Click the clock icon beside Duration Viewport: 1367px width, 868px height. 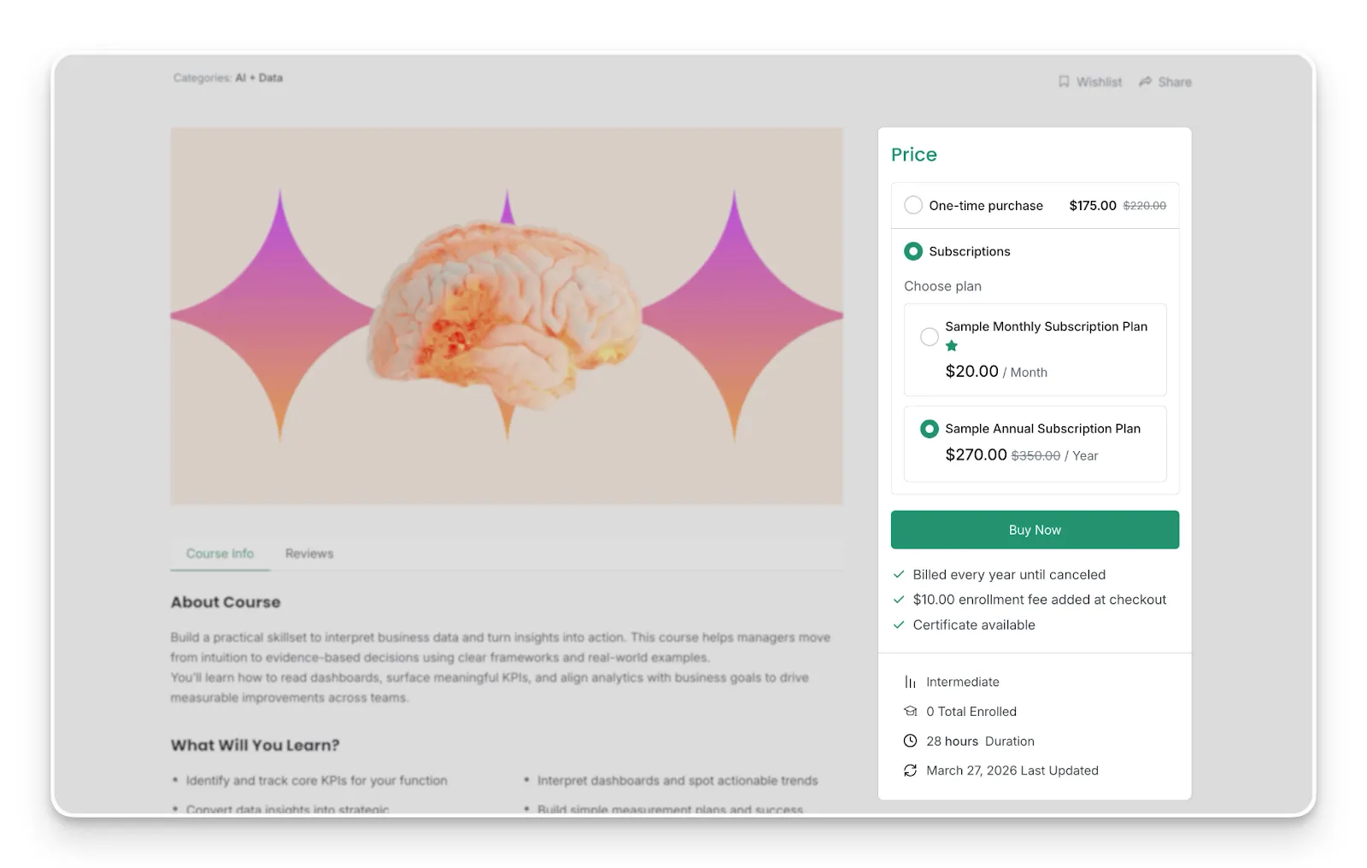point(910,741)
